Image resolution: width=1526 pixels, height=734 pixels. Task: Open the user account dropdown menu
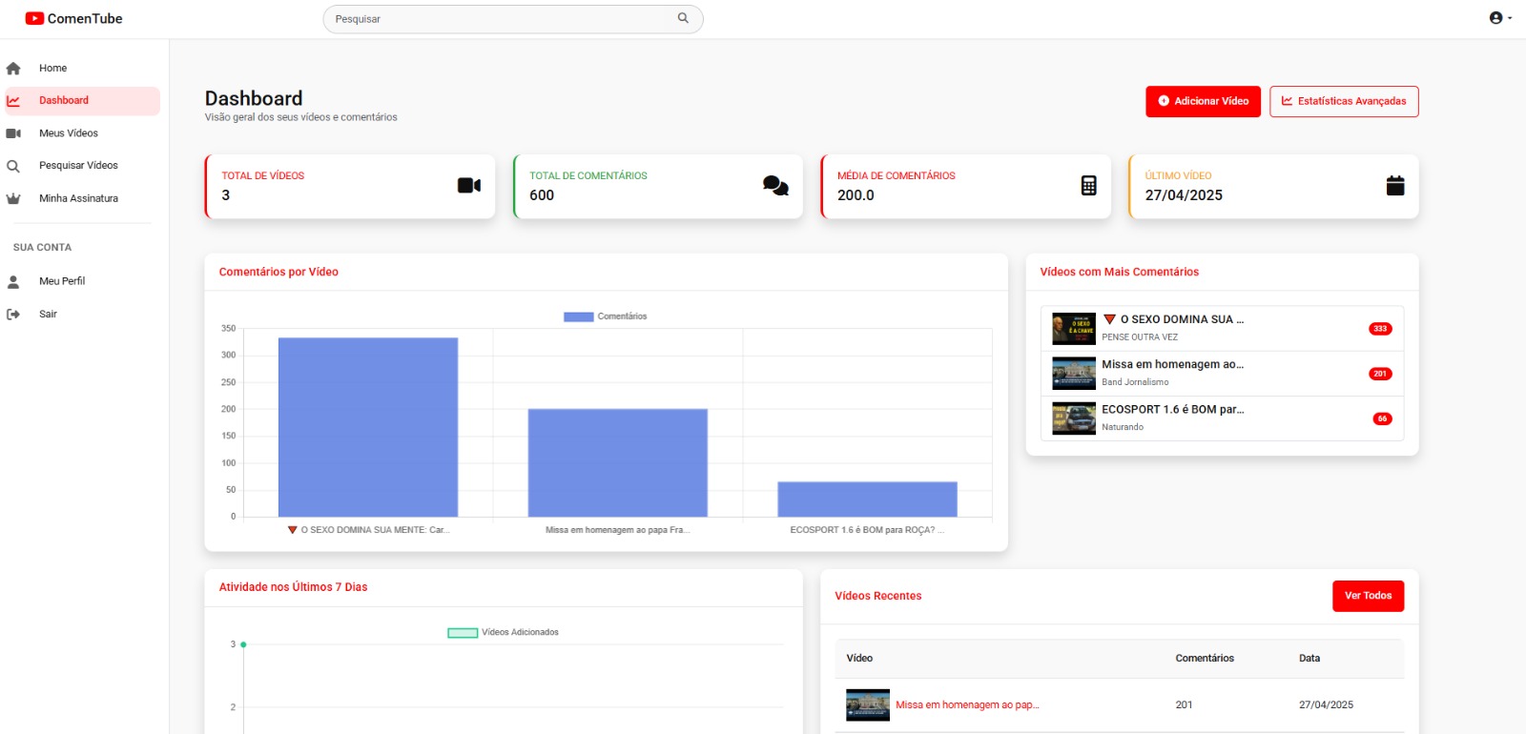coord(1499,18)
